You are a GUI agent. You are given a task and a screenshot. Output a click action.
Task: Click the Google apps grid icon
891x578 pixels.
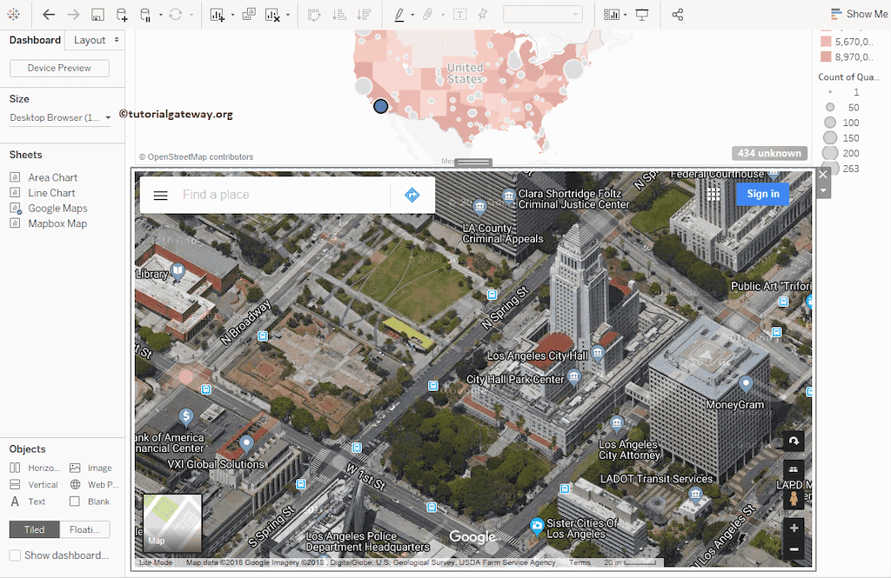click(x=713, y=192)
